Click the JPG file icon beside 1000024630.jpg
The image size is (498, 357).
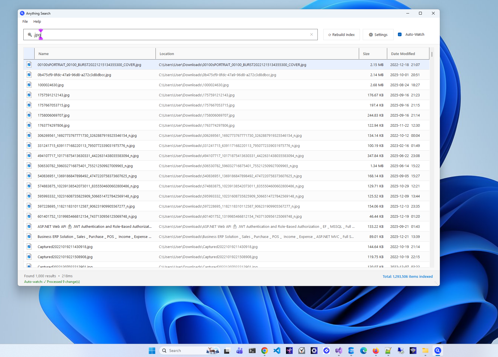pyautogui.click(x=29, y=85)
